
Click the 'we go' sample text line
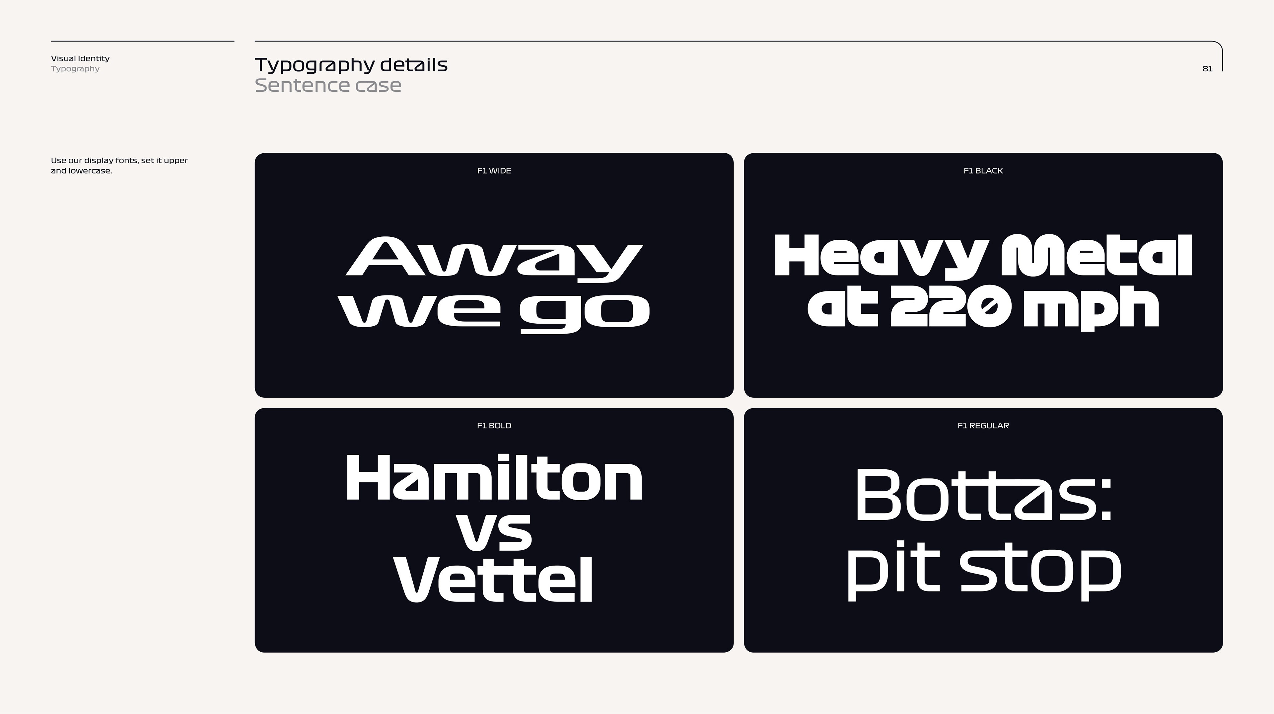494,312
